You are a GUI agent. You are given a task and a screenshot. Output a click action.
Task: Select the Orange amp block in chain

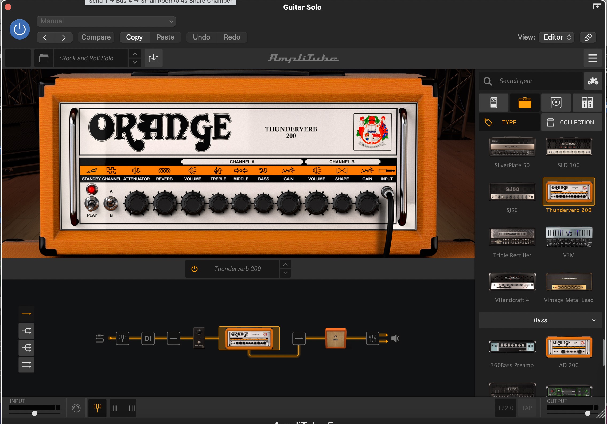(249, 338)
